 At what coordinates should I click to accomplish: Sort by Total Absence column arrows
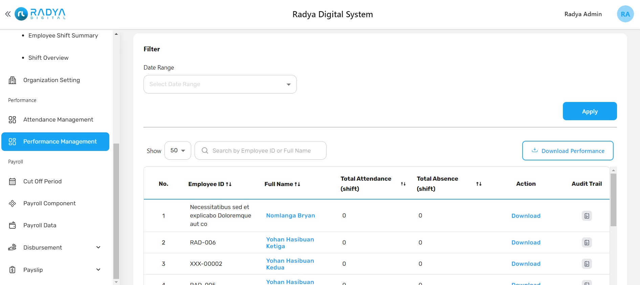(x=479, y=184)
